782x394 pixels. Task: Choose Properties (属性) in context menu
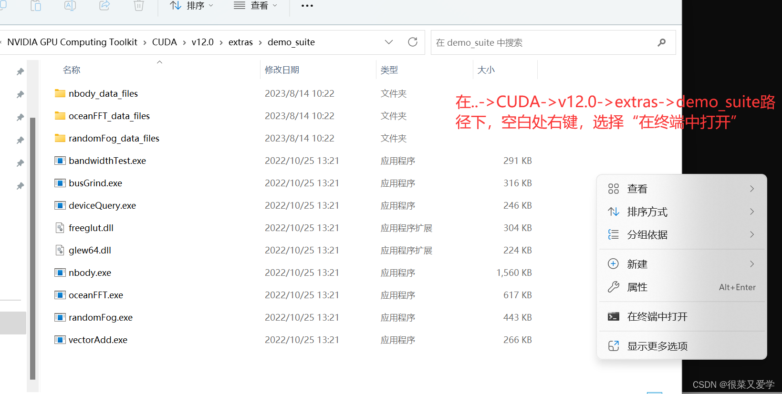pos(681,287)
